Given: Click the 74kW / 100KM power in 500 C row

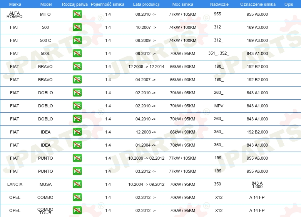Looking at the screenshot, I should [x=182, y=40].
